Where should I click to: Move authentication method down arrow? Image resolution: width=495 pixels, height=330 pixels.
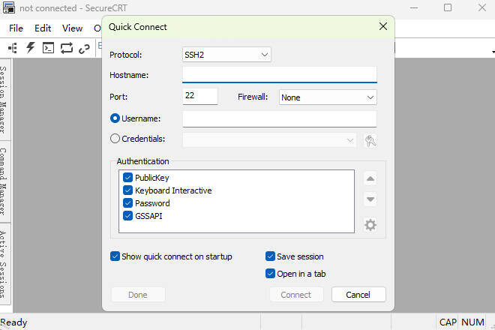tap(370, 199)
